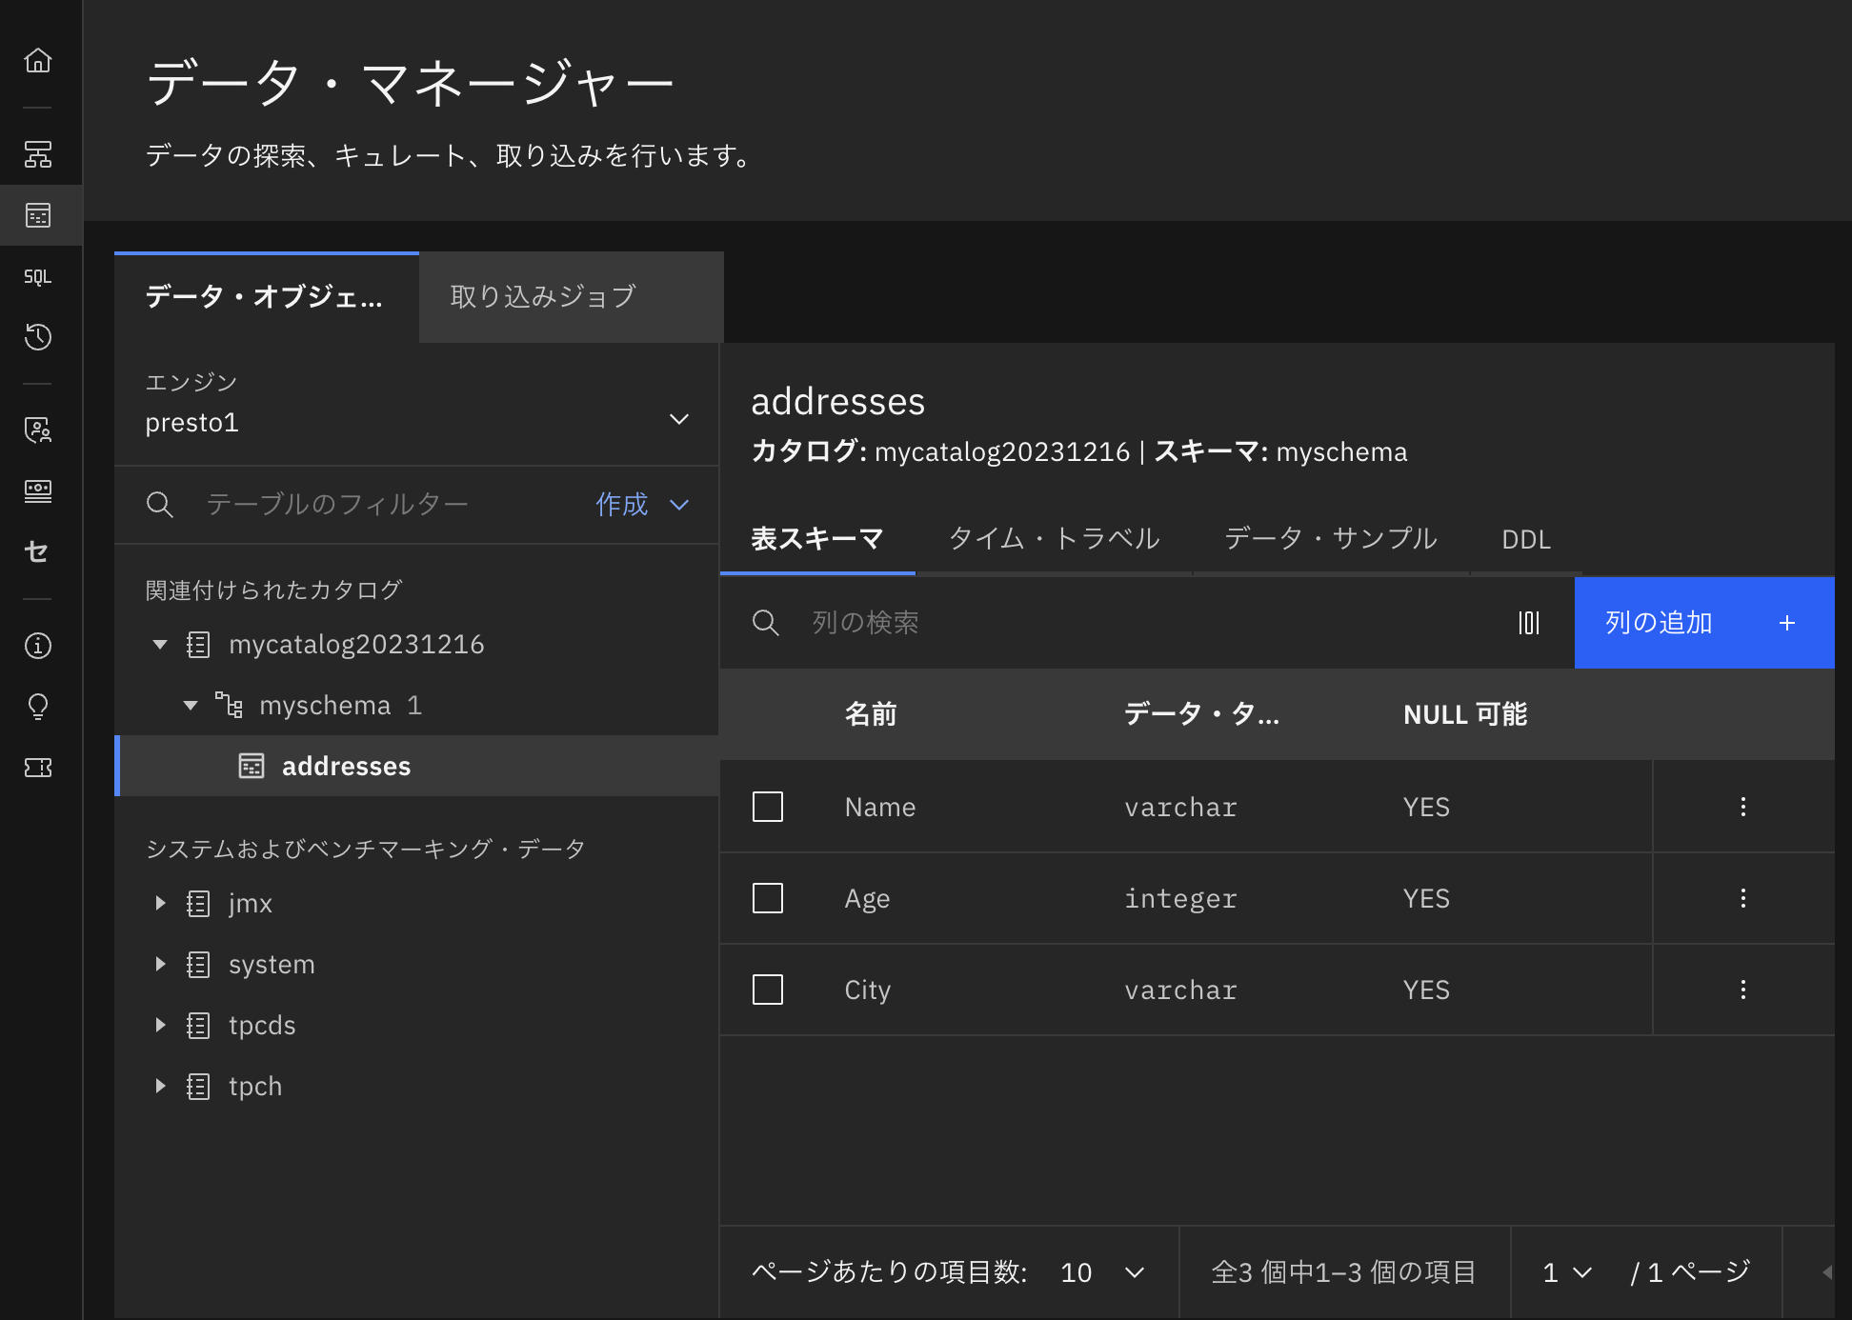The width and height of the screenshot is (1852, 1320).
Task: Expand the tpcds catalog tree
Action: click(160, 1025)
